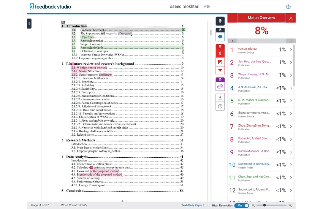
Task: Open the help question mark icon
Action: pos(288,6)
